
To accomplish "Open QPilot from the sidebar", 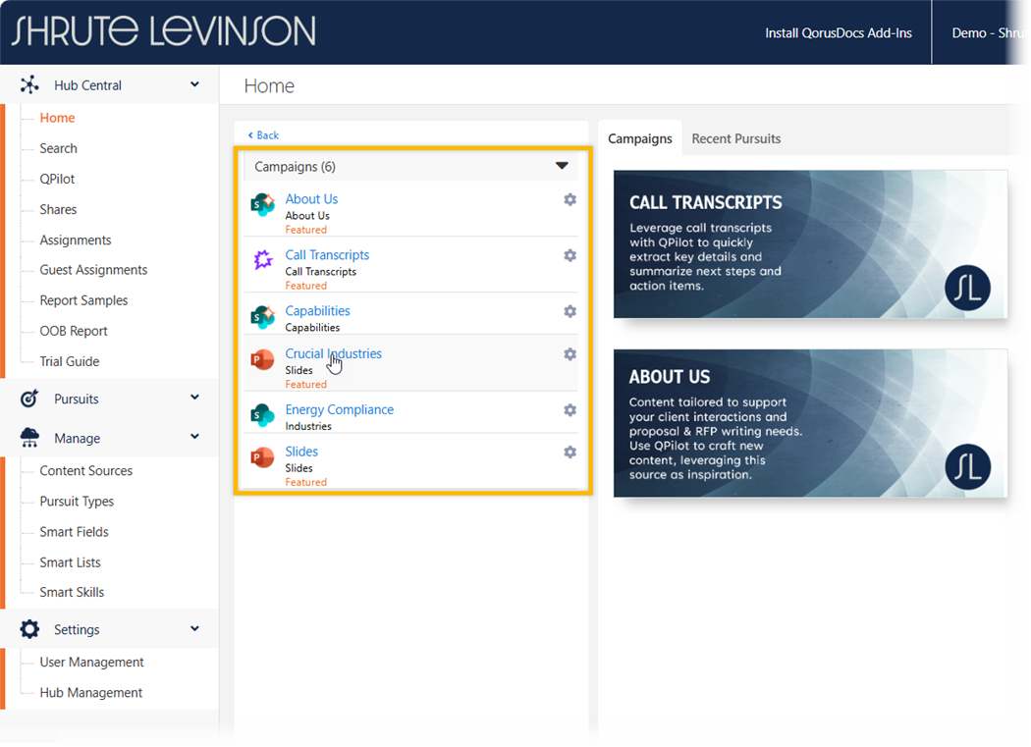I will pyautogui.click(x=57, y=179).
